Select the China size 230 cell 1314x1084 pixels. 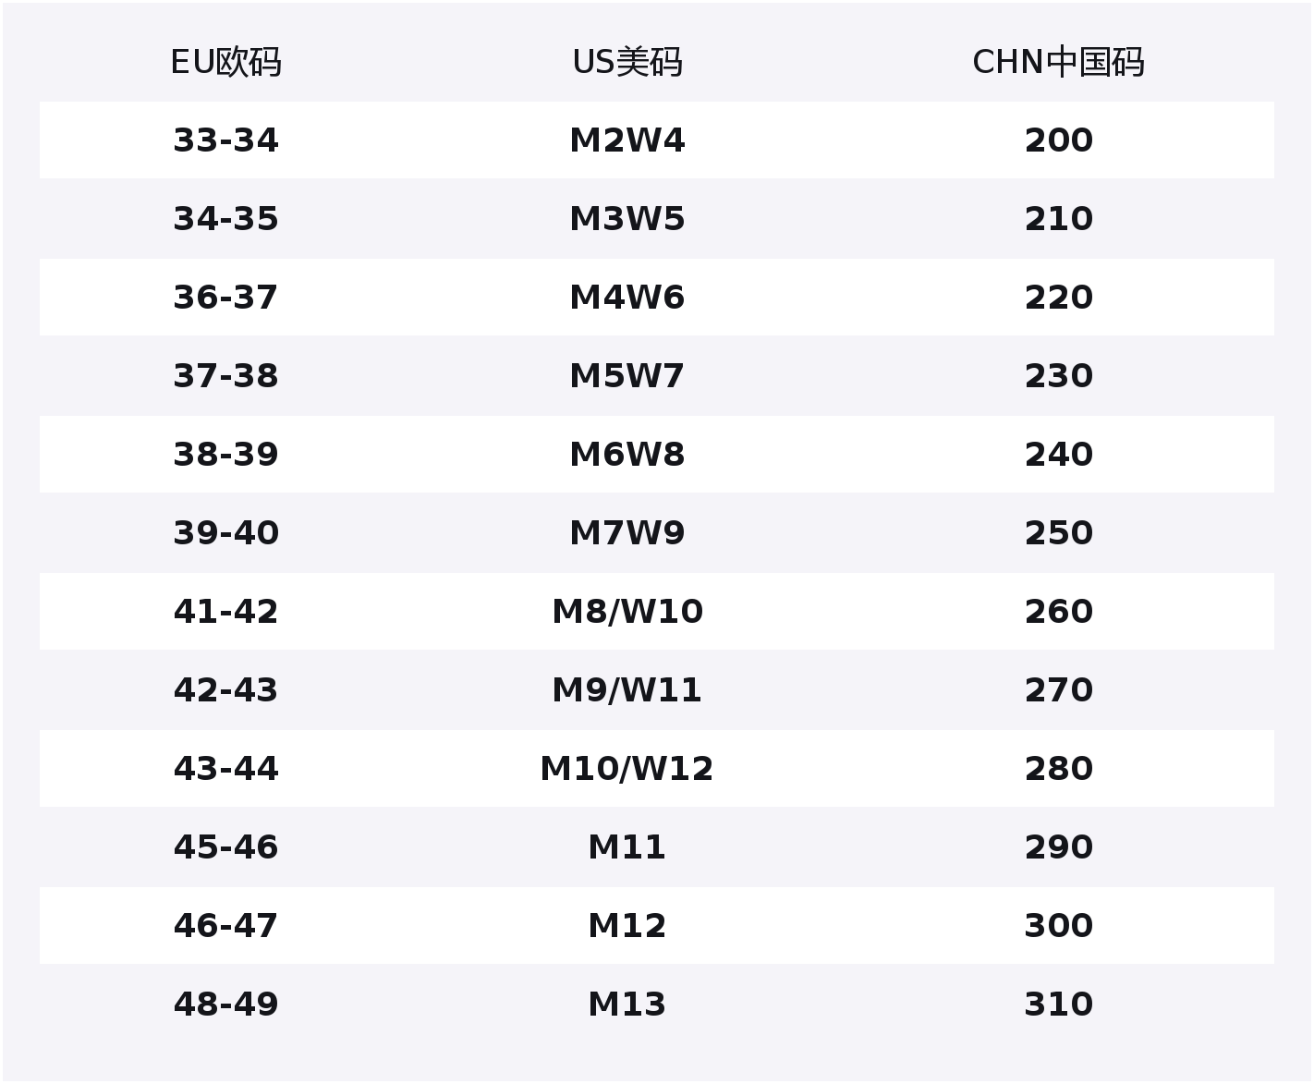click(1058, 376)
